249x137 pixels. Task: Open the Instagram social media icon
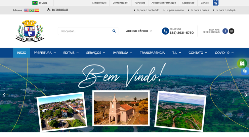tap(231, 31)
